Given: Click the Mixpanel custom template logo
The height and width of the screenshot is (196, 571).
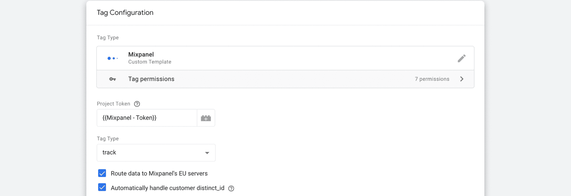Looking at the screenshot, I should coord(112,58).
